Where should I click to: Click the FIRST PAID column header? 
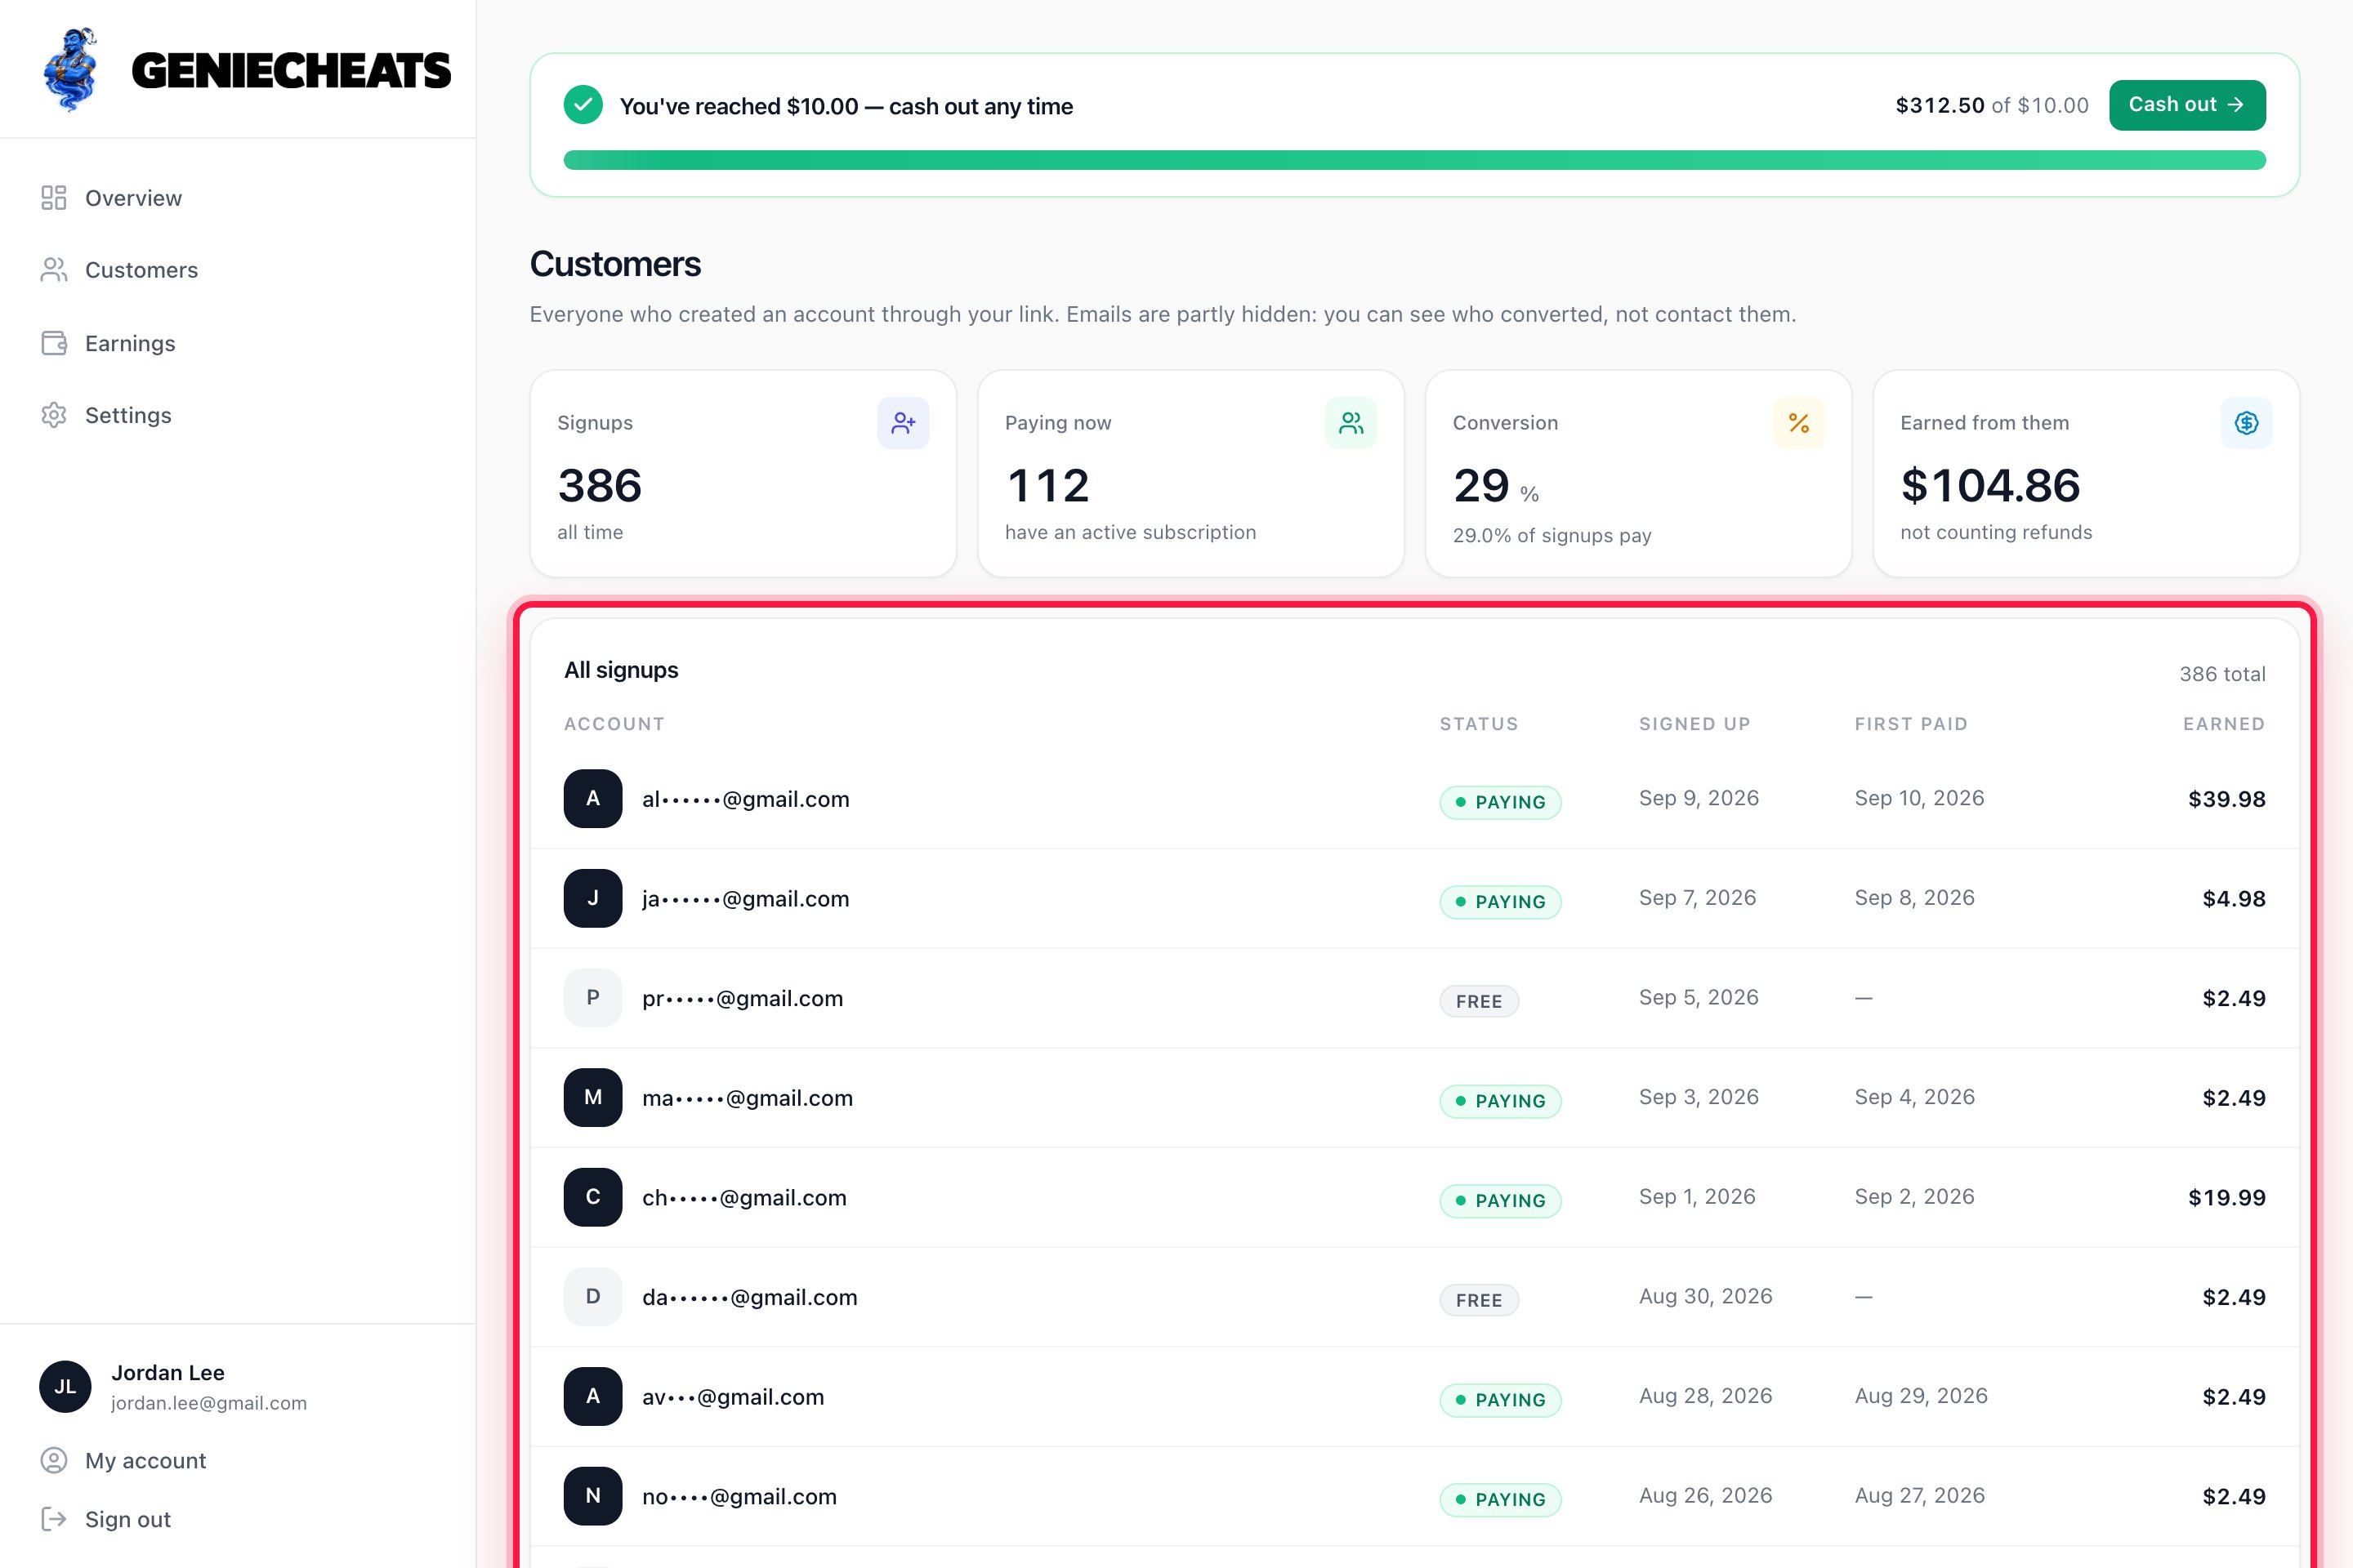coord(1911,724)
